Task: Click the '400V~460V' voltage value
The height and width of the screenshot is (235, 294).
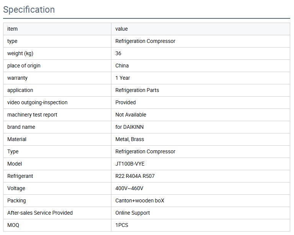Action: pos(129,188)
